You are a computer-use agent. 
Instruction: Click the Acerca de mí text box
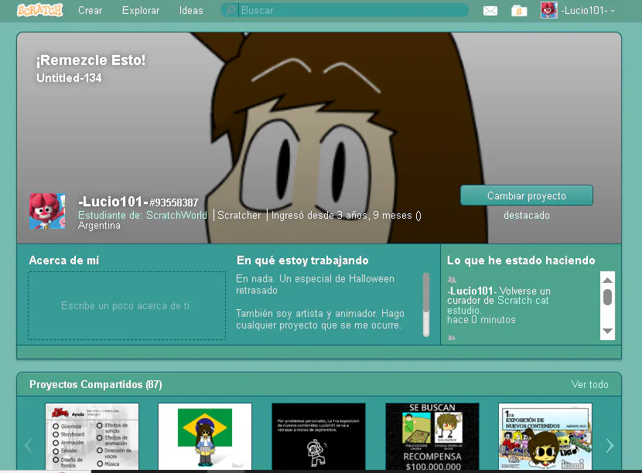127,305
